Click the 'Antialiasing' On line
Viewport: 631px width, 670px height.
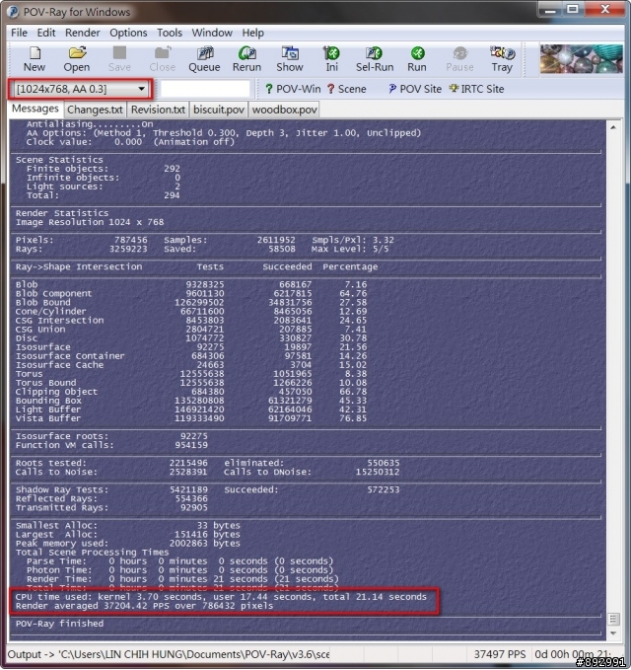click(x=90, y=124)
